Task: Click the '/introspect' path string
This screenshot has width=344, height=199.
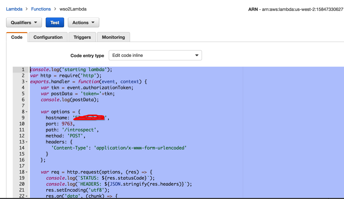Action: coord(79,130)
